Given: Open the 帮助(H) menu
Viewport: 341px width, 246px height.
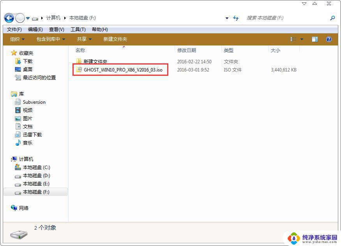Looking at the screenshot, I should (x=100, y=30).
